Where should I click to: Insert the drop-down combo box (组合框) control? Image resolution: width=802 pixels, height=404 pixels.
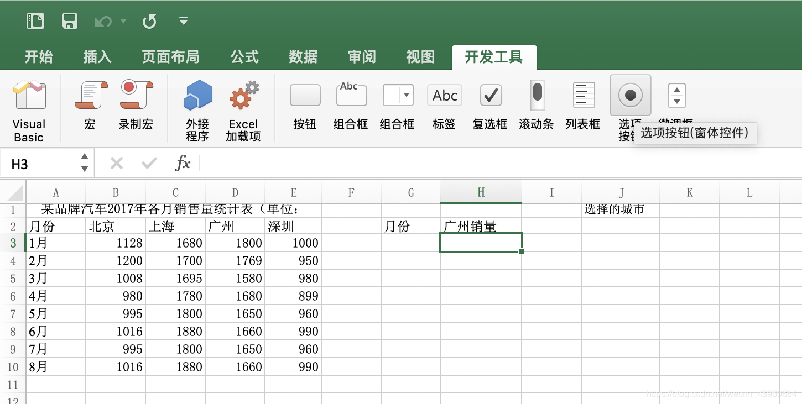point(398,105)
